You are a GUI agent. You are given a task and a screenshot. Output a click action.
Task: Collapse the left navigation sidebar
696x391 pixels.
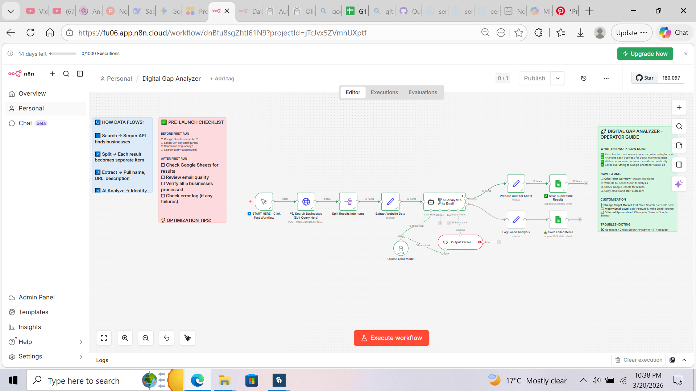[80, 74]
